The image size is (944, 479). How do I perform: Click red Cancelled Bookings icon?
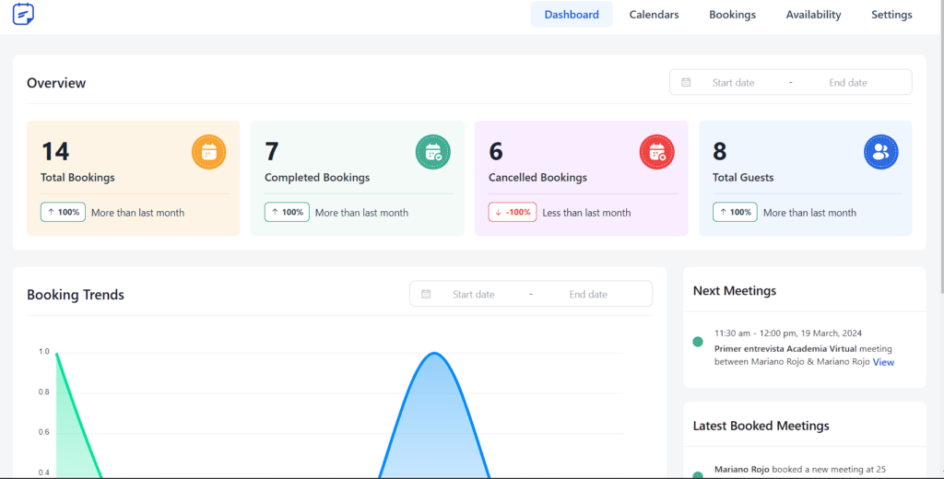pyautogui.click(x=656, y=152)
